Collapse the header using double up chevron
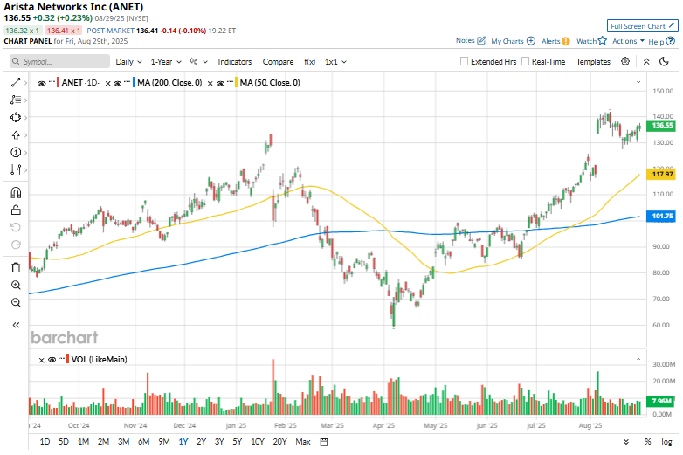Viewport: 683px width, 455px height. (646, 61)
